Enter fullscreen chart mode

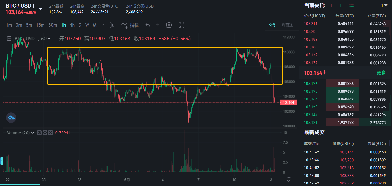(x=182, y=25)
